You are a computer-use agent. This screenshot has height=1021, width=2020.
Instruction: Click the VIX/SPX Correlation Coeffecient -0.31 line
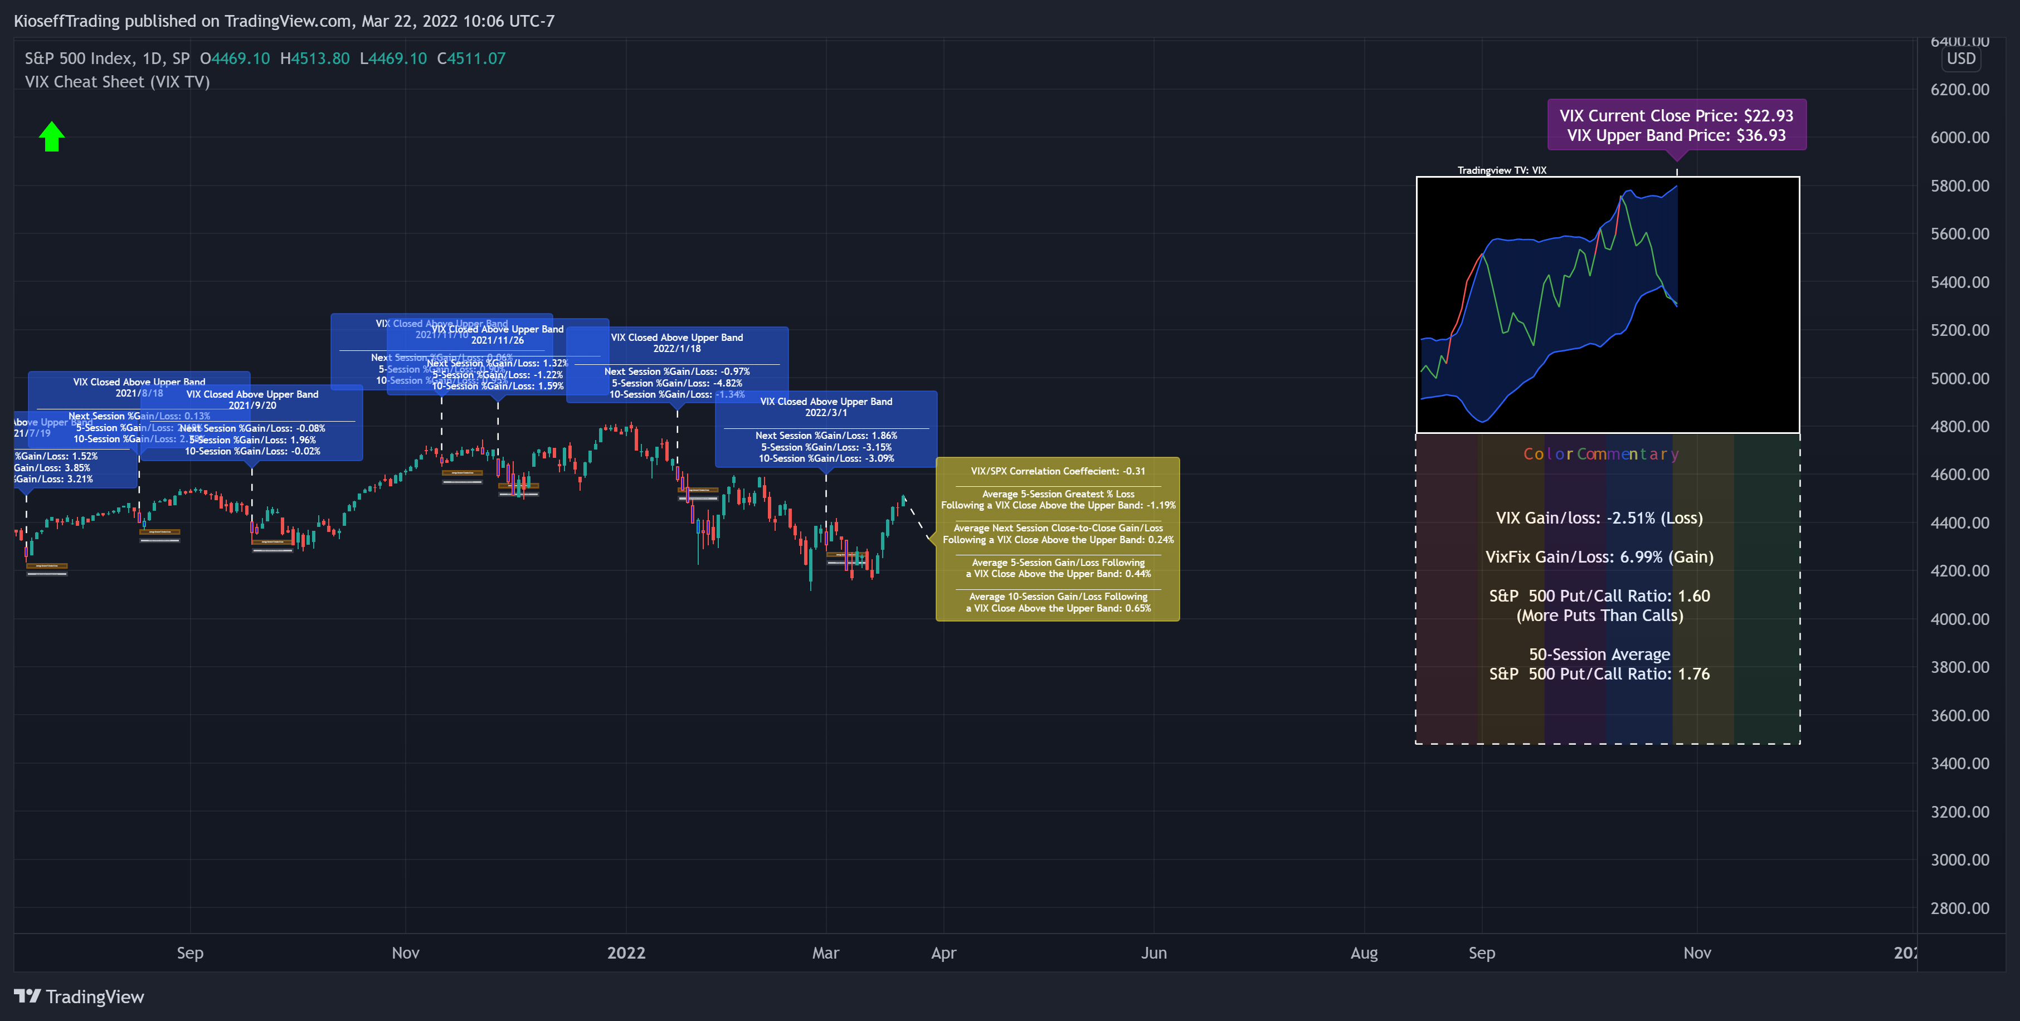(1057, 471)
